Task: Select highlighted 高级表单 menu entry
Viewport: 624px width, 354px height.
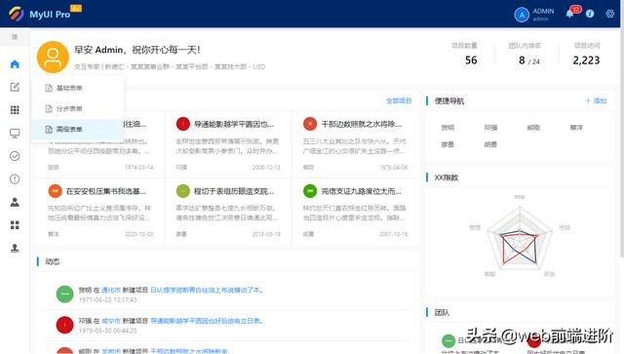Action: (78, 130)
